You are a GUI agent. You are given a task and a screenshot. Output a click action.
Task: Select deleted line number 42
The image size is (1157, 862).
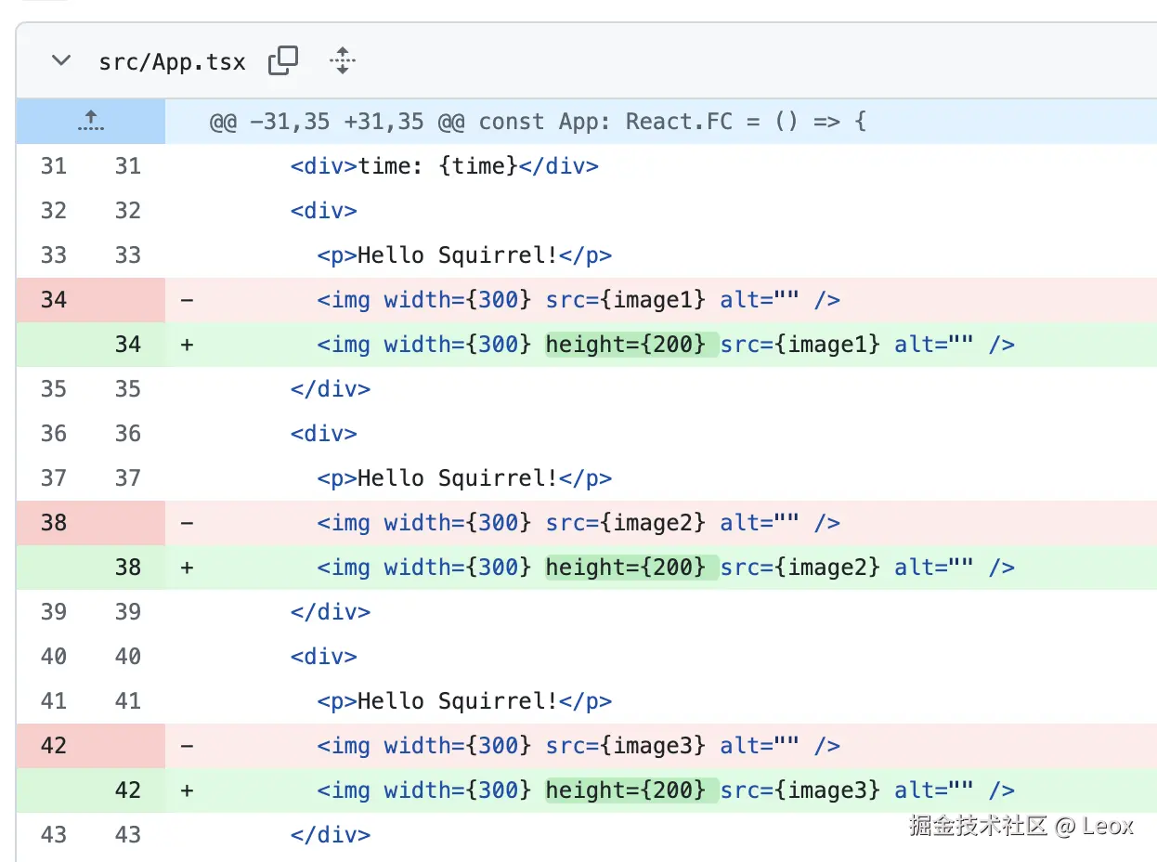54,746
